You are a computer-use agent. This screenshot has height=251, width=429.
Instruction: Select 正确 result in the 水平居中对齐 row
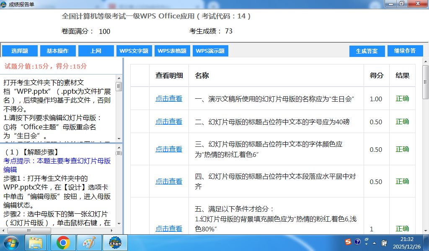[x=403, y=182]
